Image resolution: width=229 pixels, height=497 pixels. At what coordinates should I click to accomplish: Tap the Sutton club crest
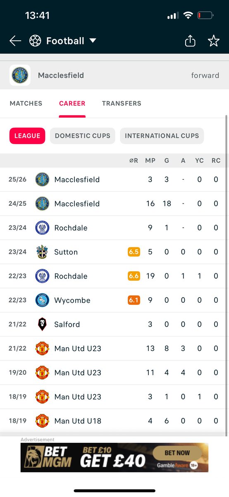pos(42,252)
